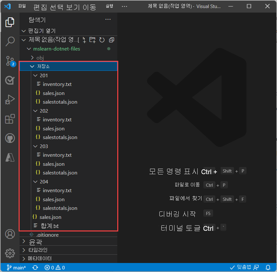277x272 pixels.
Task: Expand the 윤곽 outline section
Action: click(68, 242)
